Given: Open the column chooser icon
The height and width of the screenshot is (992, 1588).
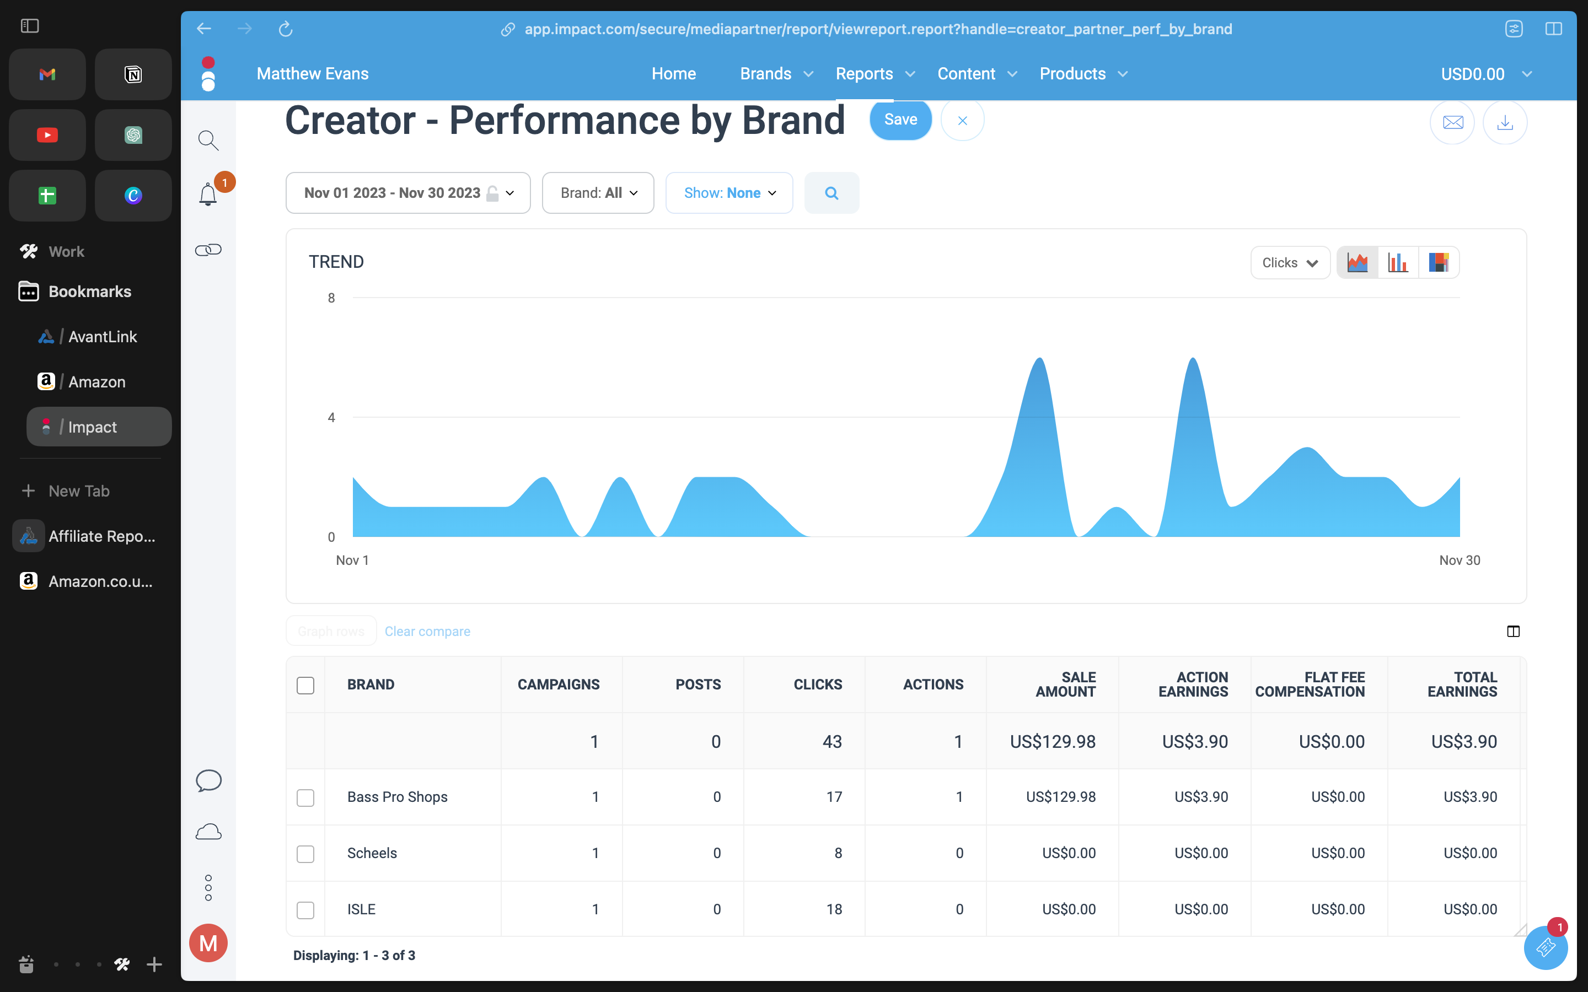Looking at the screenshot, I should point(1513,631).
